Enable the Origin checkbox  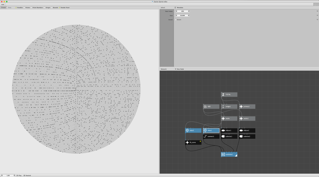pyautogui.click(x=45, y=8)
